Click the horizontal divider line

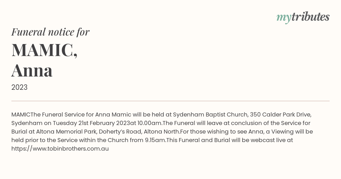point(170,101)
